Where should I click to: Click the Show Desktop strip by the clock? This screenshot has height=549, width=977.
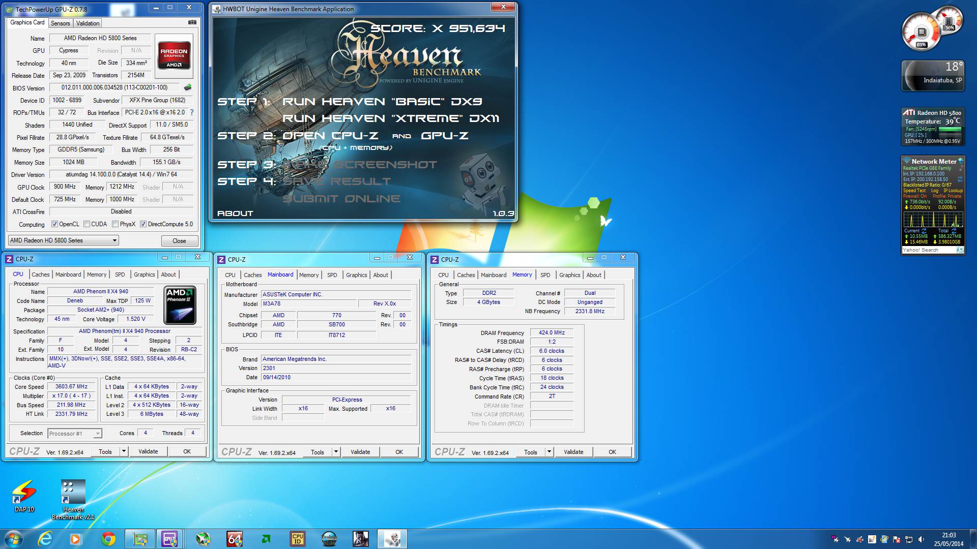click(973, 539)
